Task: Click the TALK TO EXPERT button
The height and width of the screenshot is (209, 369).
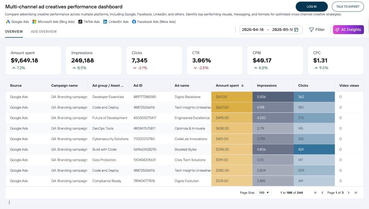Action: click(348, 6)
